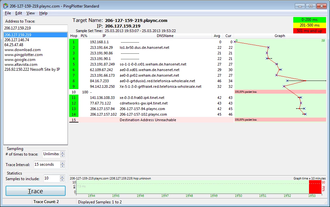This screenshot has height=207, width=330.
Task: Click the yellow 201-500 ms legend swatch
Action: 309,25
